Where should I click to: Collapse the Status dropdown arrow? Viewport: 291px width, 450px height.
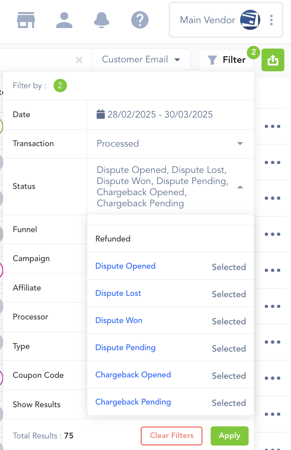240,187
